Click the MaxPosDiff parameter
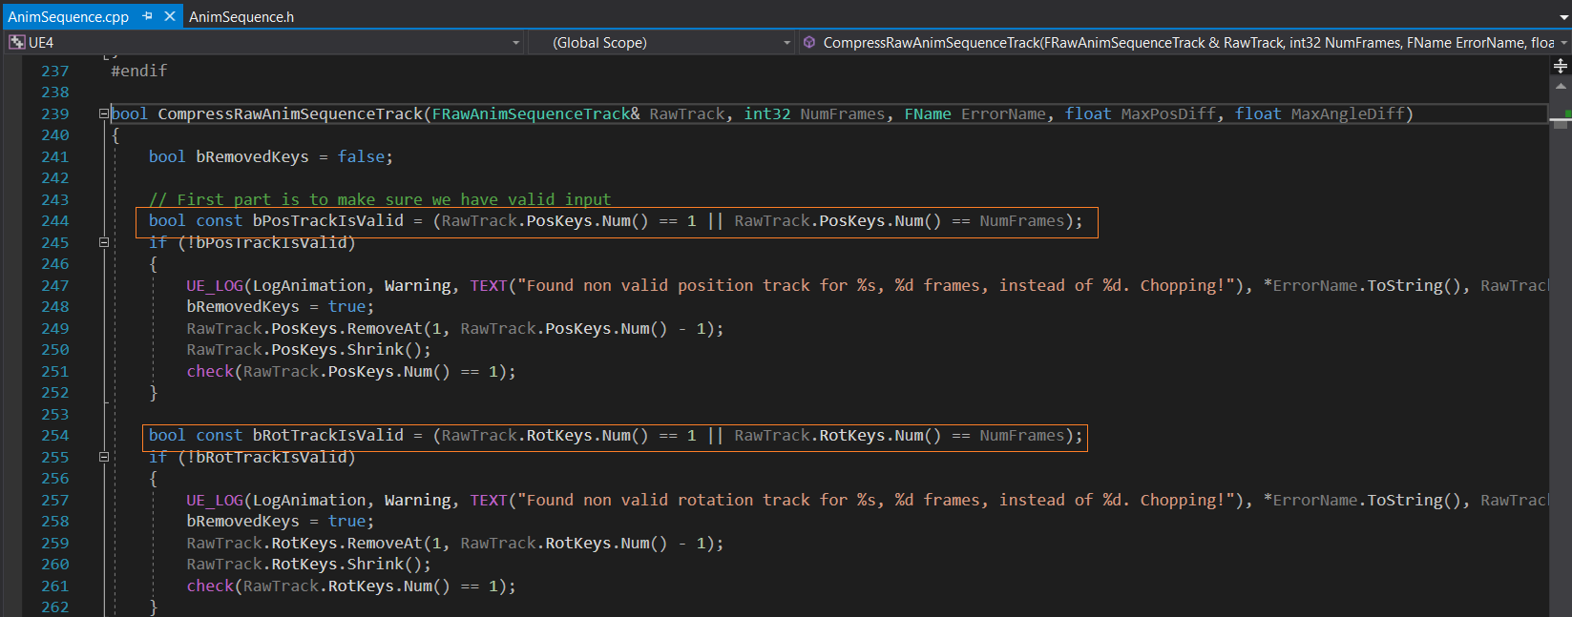The width and height of the screenshot is (1572, 617). [1168, 113]
